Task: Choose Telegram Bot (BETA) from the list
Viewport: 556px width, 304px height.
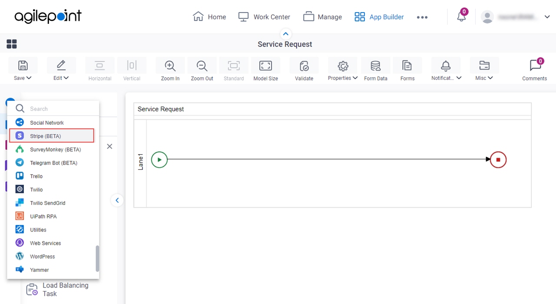Action: [53, 163]
